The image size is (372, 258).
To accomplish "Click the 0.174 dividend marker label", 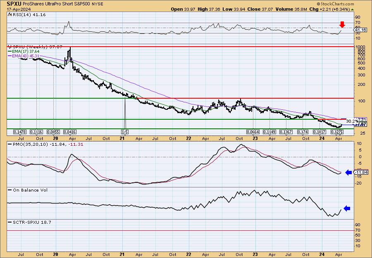I will pos(303,132).
